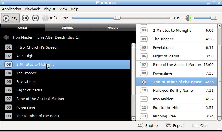Open the View menu
The height and width of the screenshot is (132, 222).
(x=63, y=9)
